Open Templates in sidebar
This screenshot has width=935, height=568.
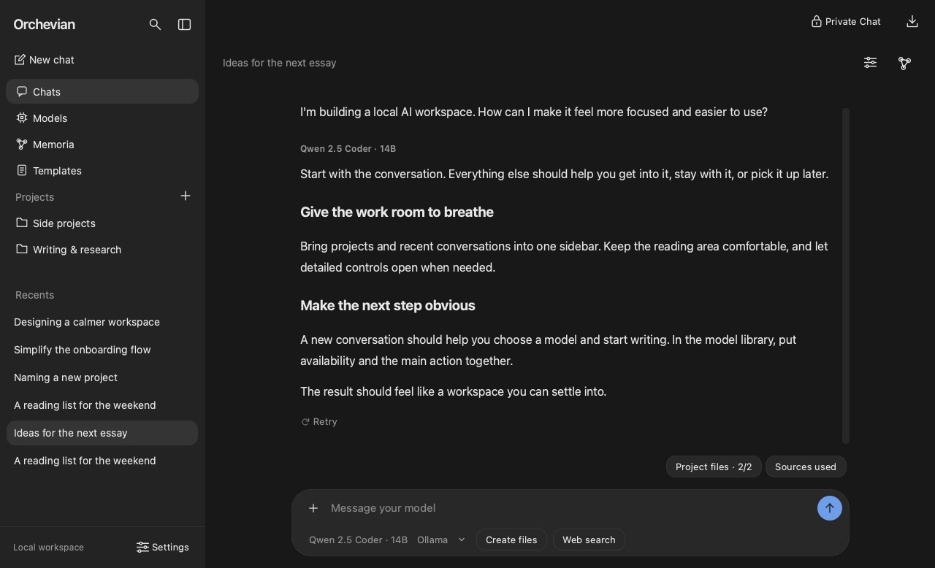click(x=102, y=170)
